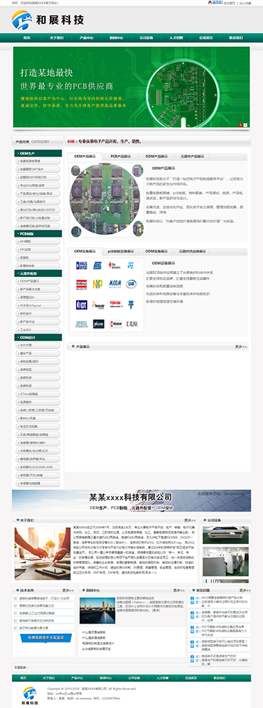263x708 pixels.
Task: Click the 和展科技 logo in the footer
Action: 29,696
